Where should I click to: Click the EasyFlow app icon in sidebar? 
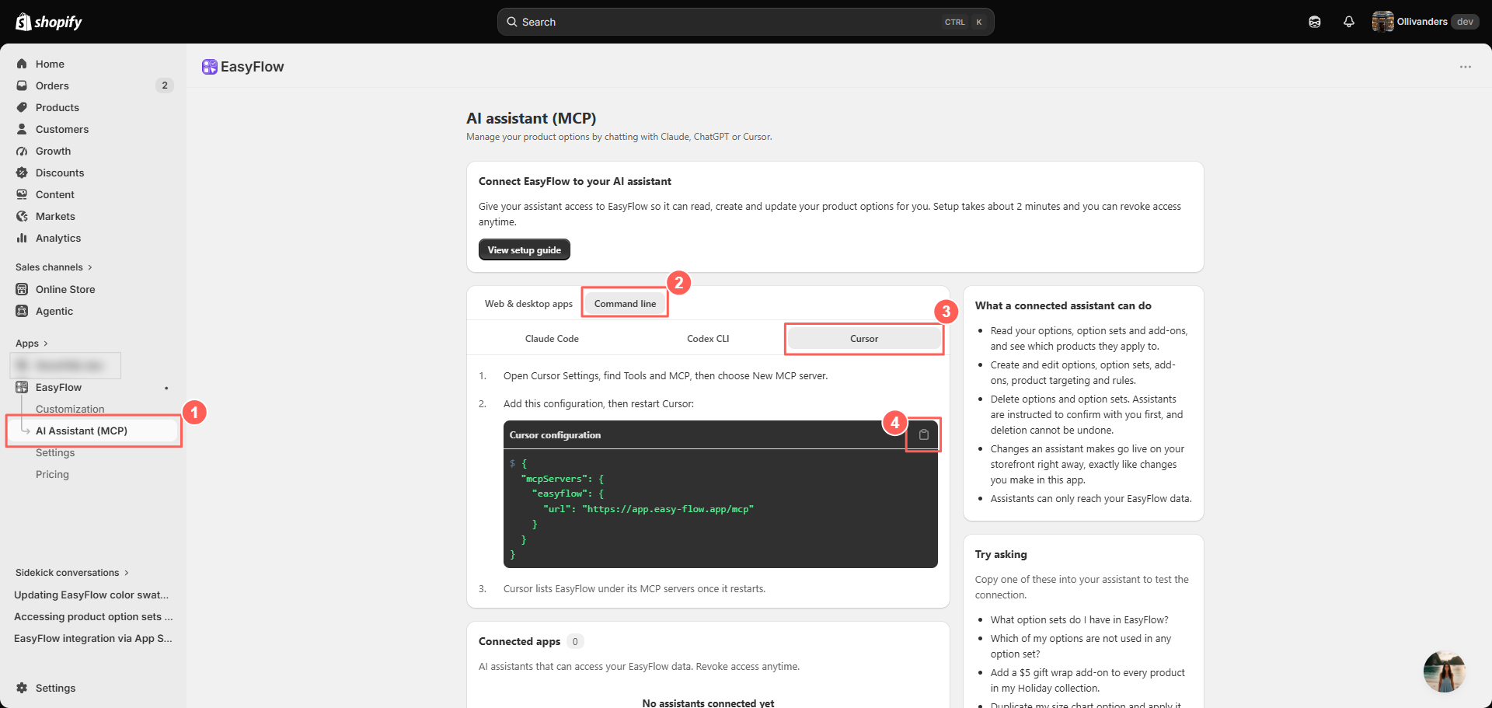coord(22,387)
